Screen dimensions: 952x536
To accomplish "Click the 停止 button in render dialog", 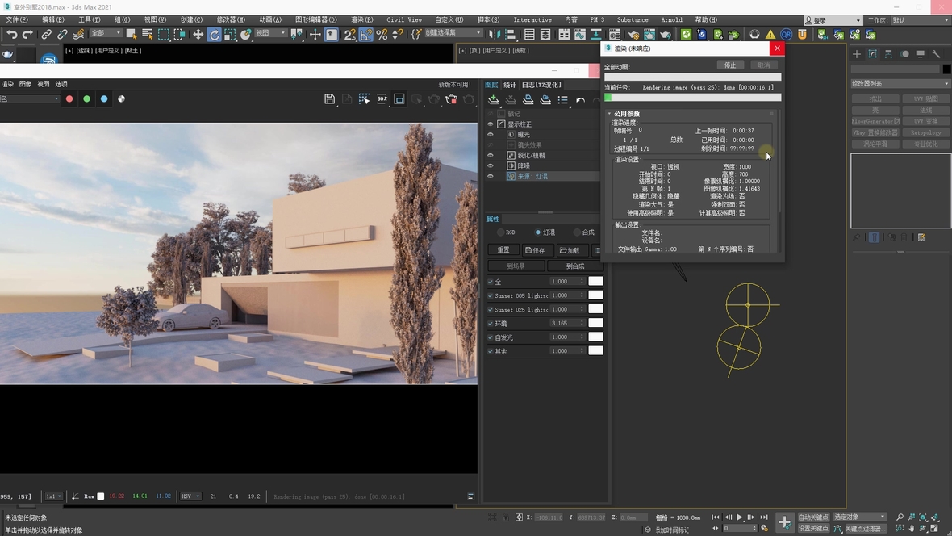I will [x=730, y=65].
